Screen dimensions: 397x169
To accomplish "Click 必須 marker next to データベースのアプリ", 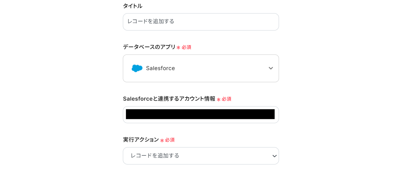I will [186, 47].
